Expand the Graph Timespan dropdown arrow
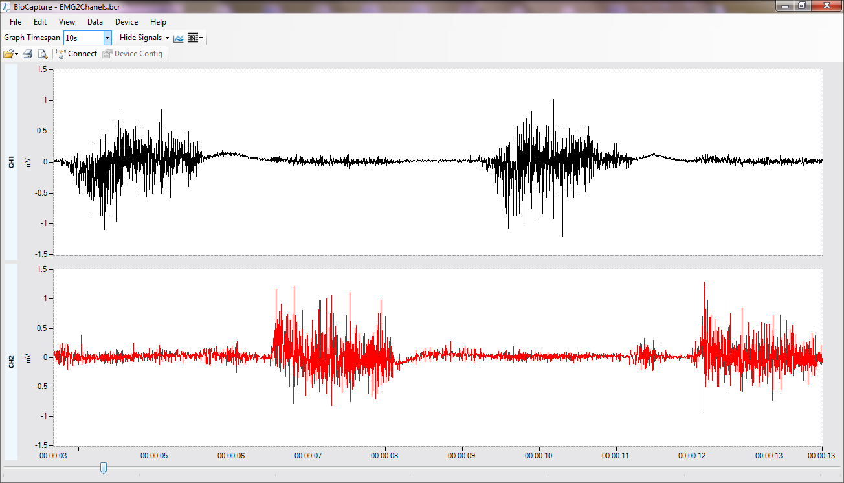 click(x=107, y=38)
